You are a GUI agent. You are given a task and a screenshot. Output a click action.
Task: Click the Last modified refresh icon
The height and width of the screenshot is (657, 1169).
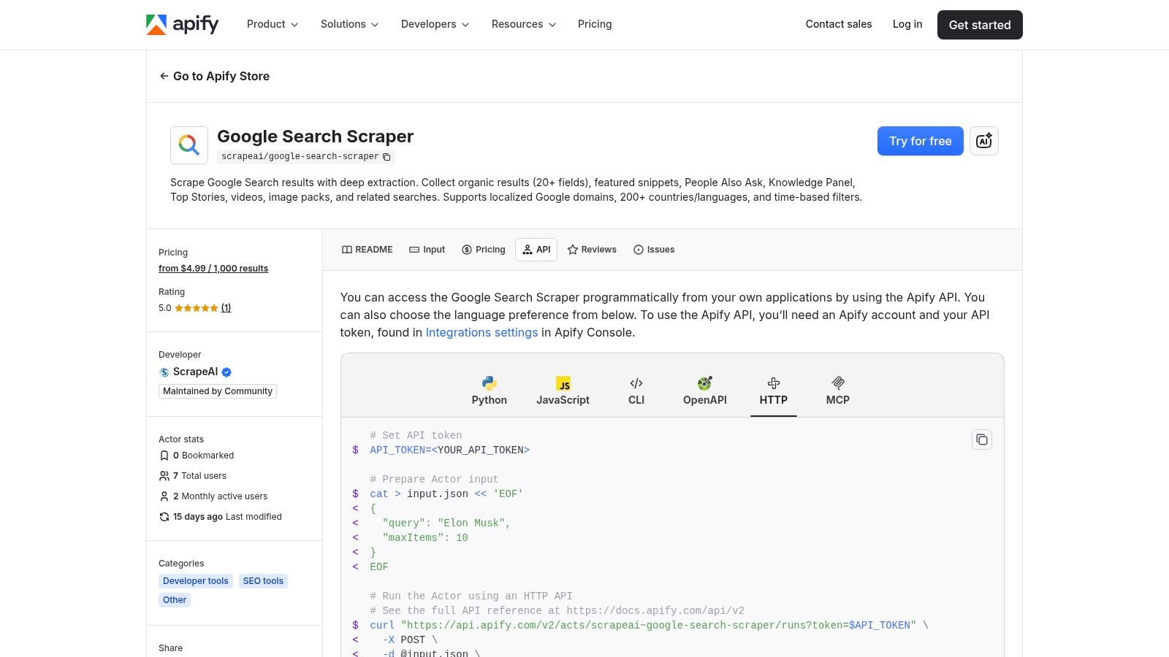pyautogui.click(x=164, y=517)
